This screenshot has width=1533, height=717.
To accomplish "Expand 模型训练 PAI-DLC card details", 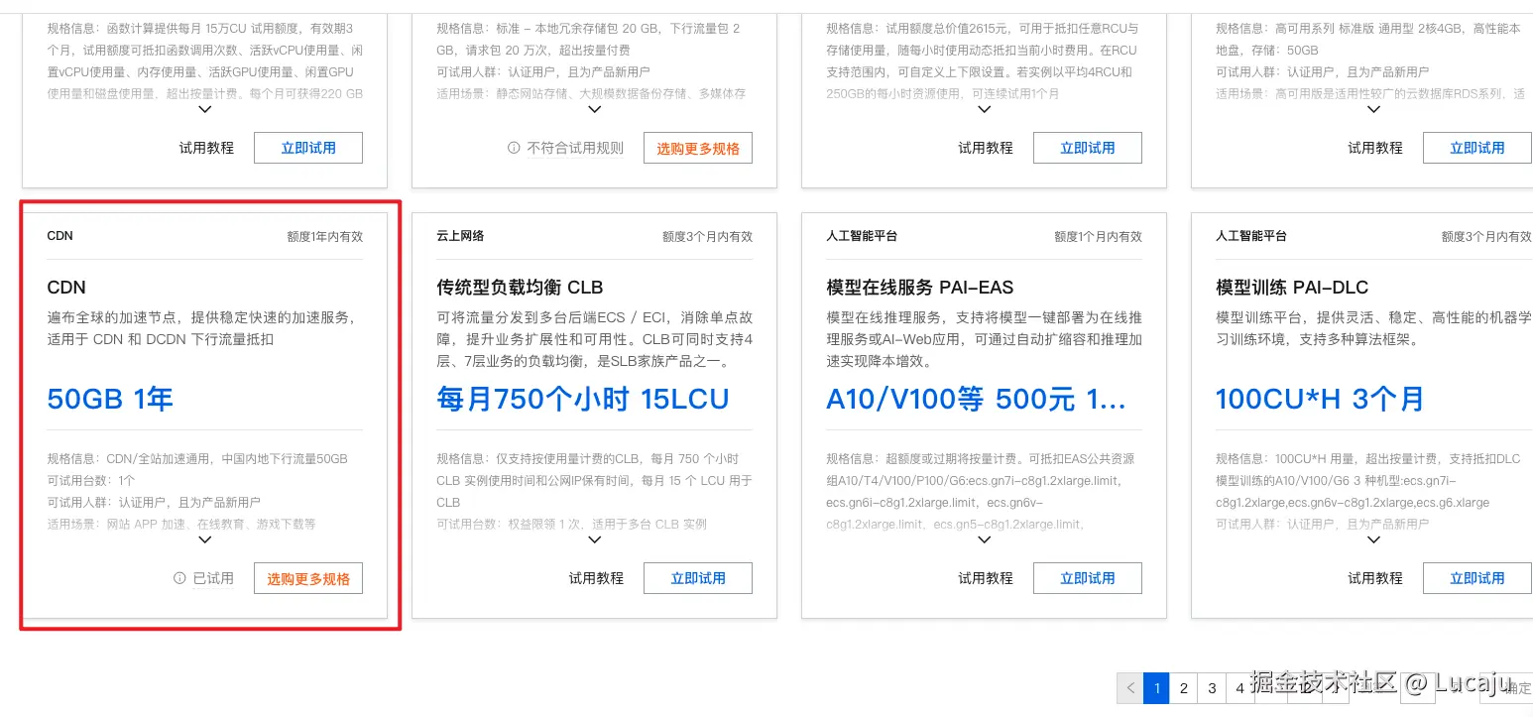I will point(1374,540).
